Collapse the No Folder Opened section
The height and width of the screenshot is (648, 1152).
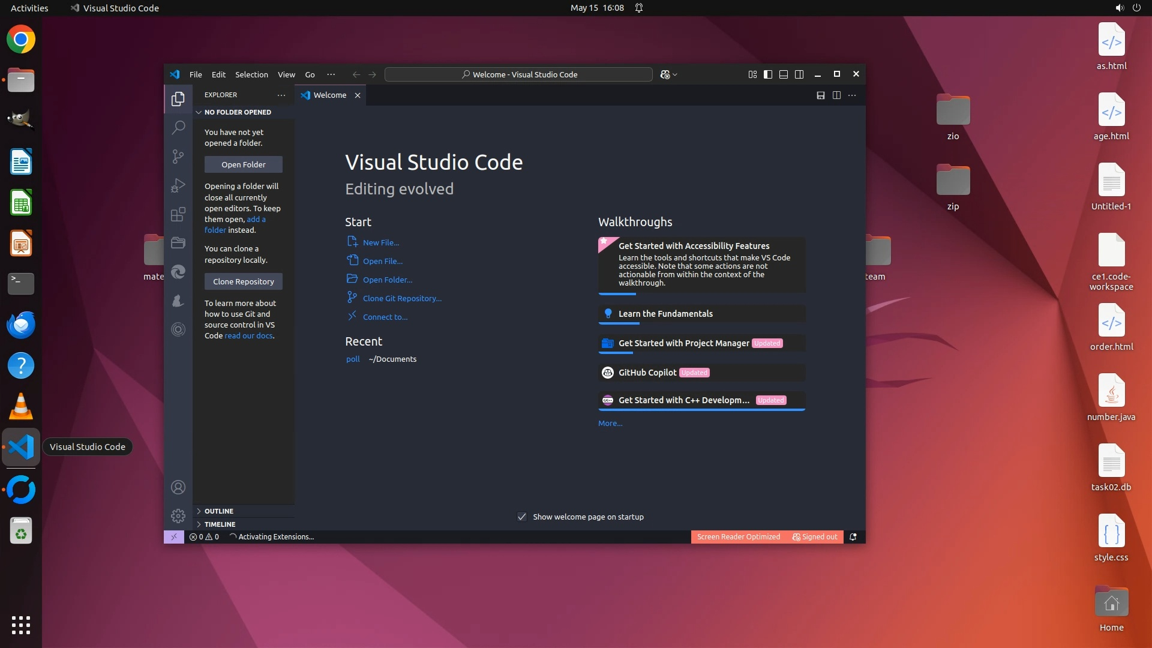pyautogui.click(x=237, y=112)
